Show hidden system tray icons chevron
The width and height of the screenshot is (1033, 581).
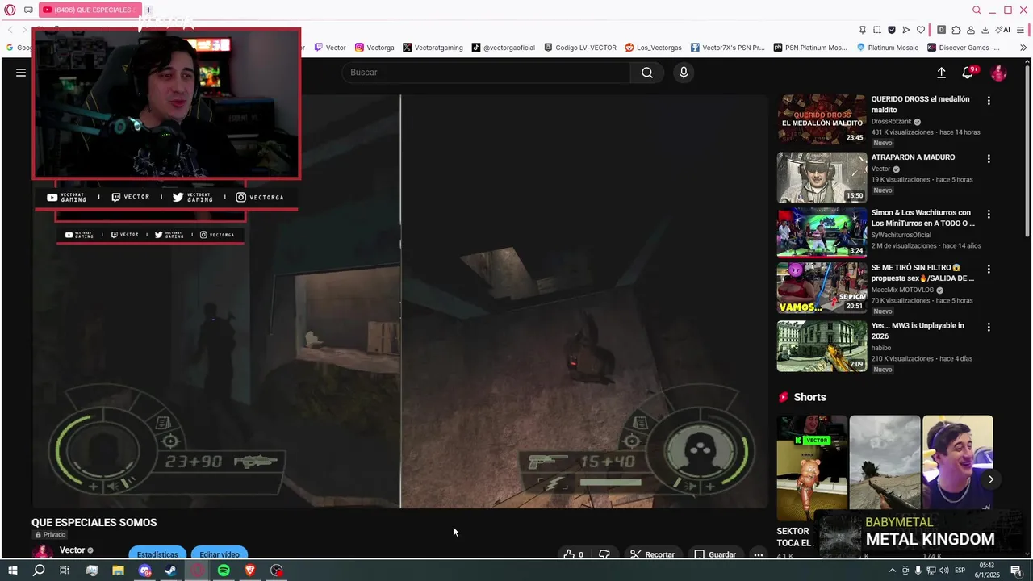892,571
